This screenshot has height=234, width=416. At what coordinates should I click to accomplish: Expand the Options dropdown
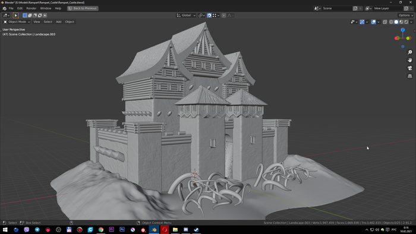[x=406, y=15]
